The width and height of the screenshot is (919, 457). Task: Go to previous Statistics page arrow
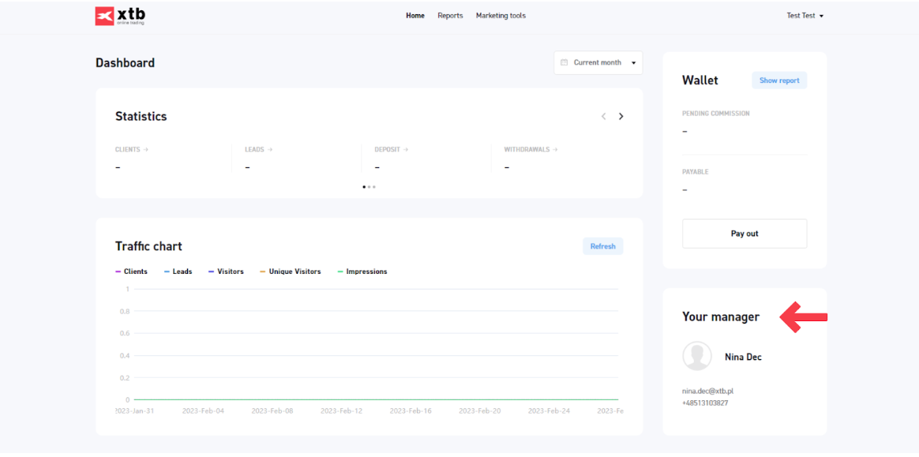point(603,116)
